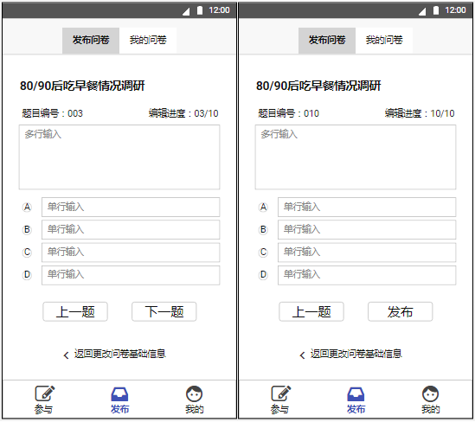Select option C radio in question 003
This screenshot has height=422, width=475.
click(x=27, y=253)
